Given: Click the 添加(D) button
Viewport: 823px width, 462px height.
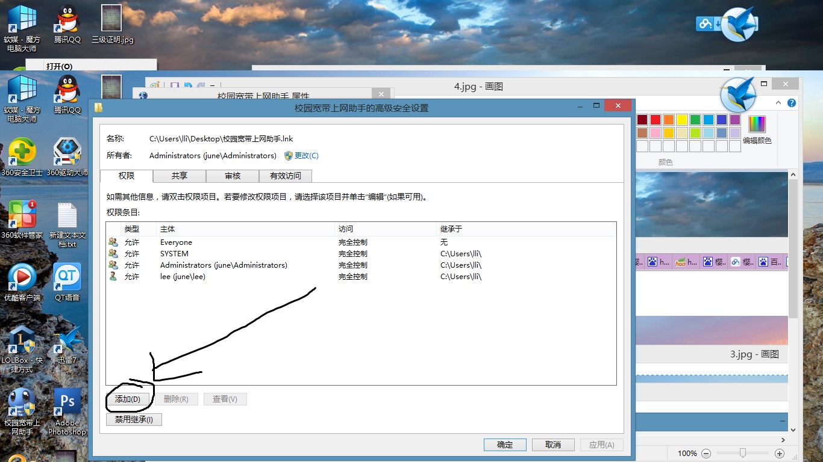Looking at the screenshot, I should 128,399.
